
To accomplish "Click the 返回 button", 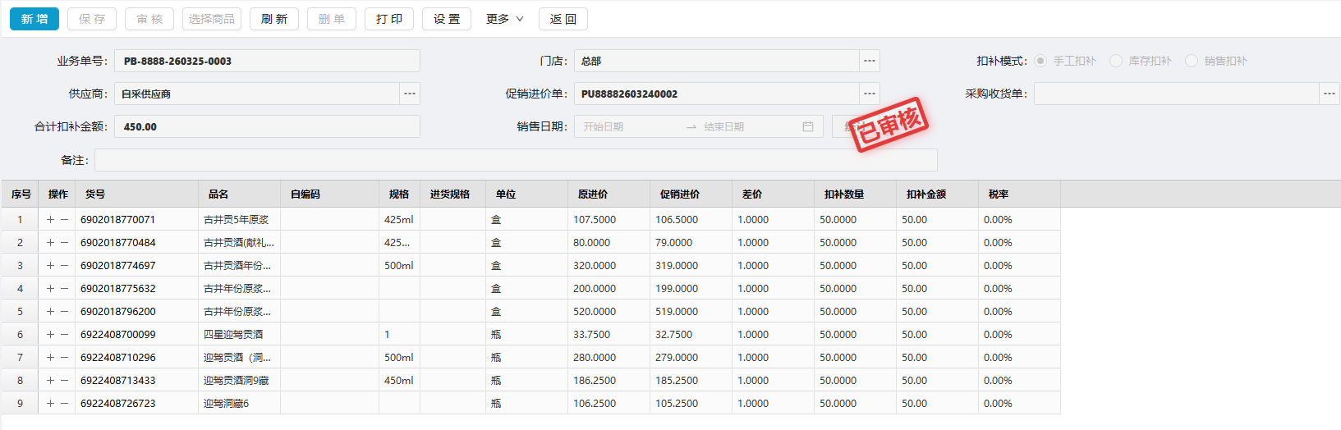I will coord(563,19).
